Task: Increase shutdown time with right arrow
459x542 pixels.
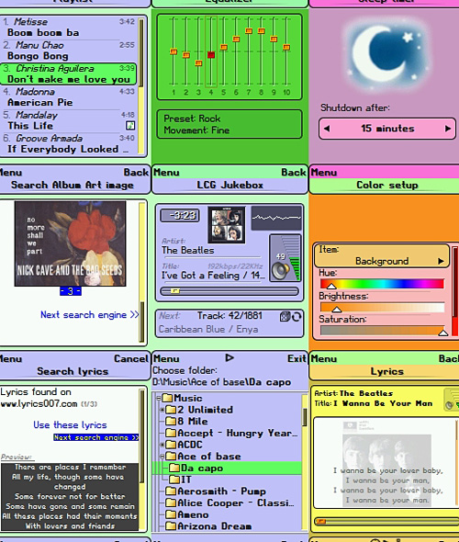Action: tap(448, 129)
